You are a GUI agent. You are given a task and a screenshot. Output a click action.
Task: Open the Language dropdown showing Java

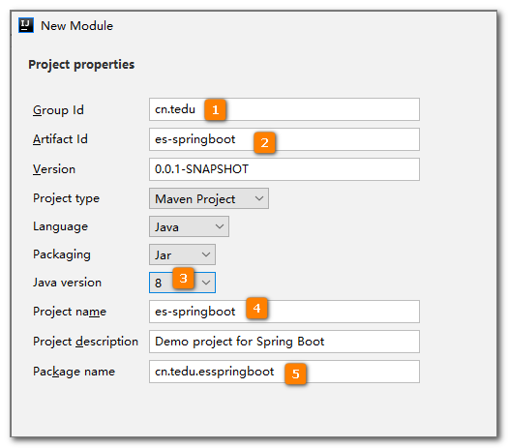[x=189, y=226]
